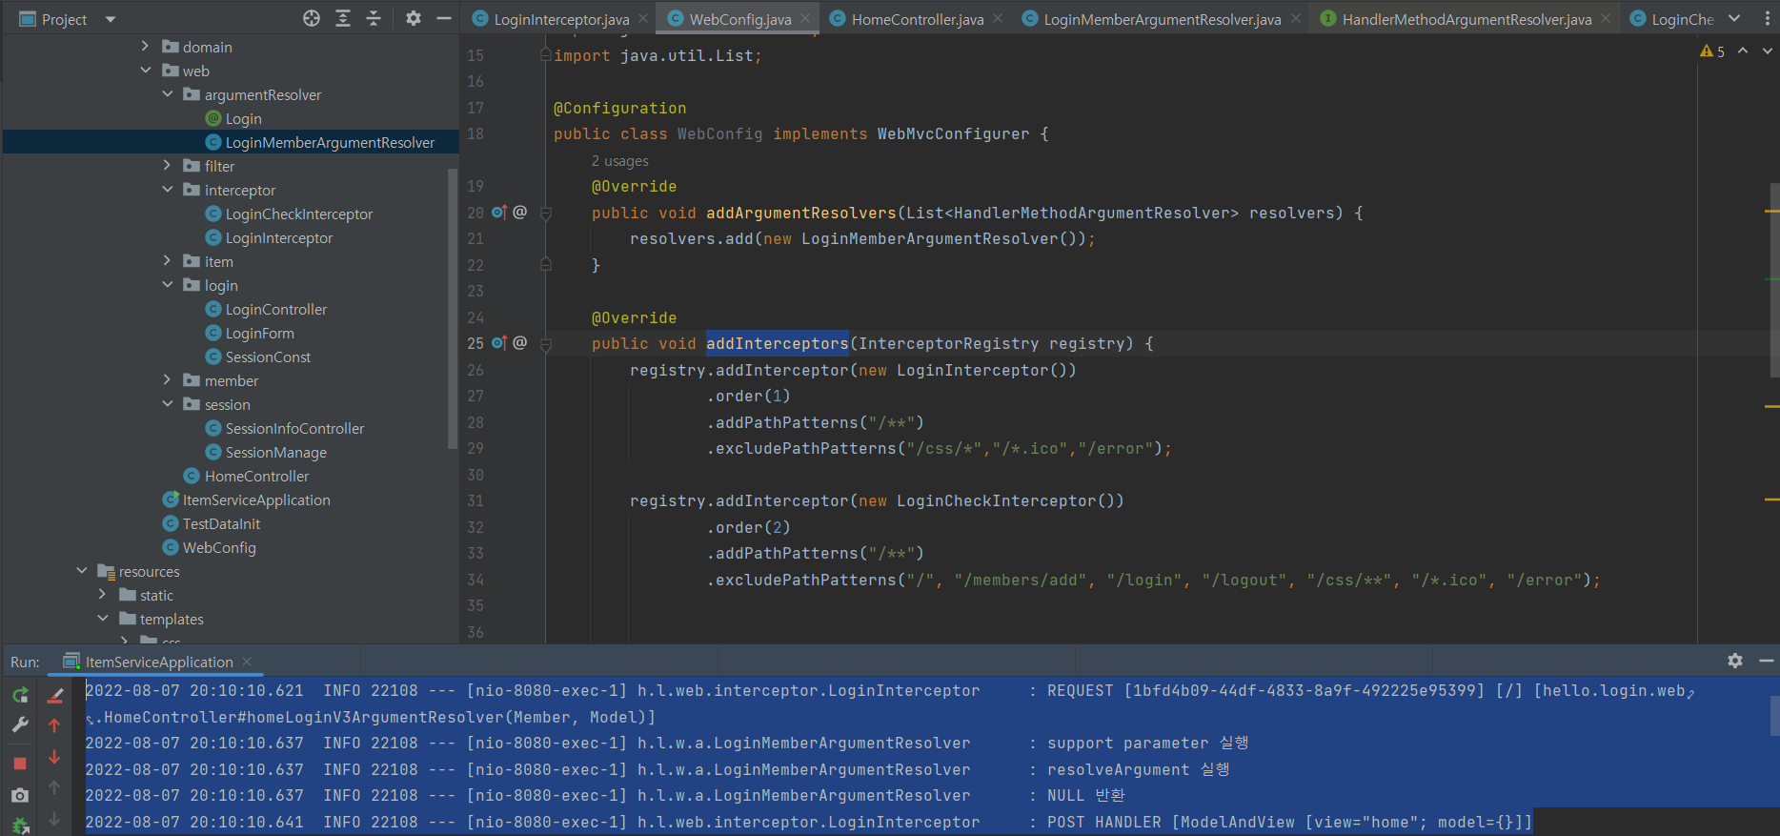Select LoginMemberArgumentResolver in project tree
This screenshot has height=836, width=1780.
[320, 142]
